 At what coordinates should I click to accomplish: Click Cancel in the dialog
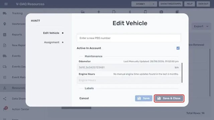pos(84,98)
